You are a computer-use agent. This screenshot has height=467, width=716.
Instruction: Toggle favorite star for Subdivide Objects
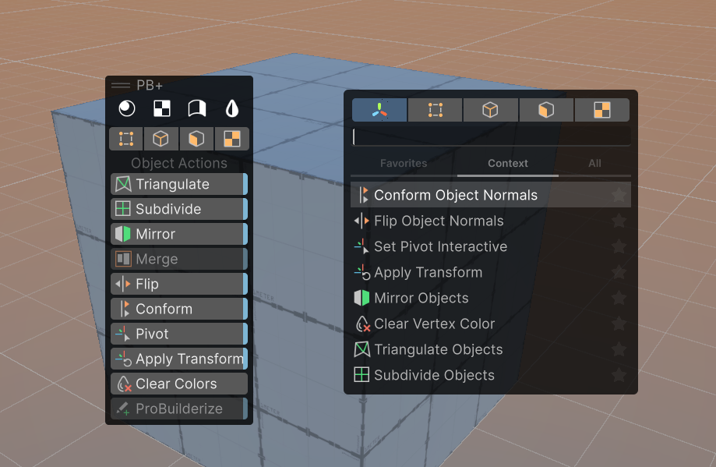coord(619,375)
